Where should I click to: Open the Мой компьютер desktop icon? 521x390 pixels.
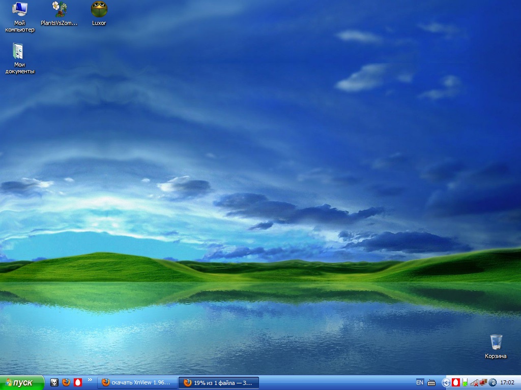point(20,10)
